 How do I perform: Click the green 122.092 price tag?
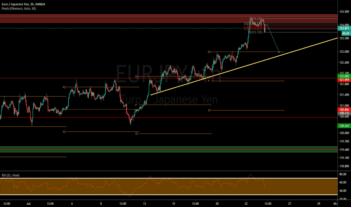coord(344,76)
